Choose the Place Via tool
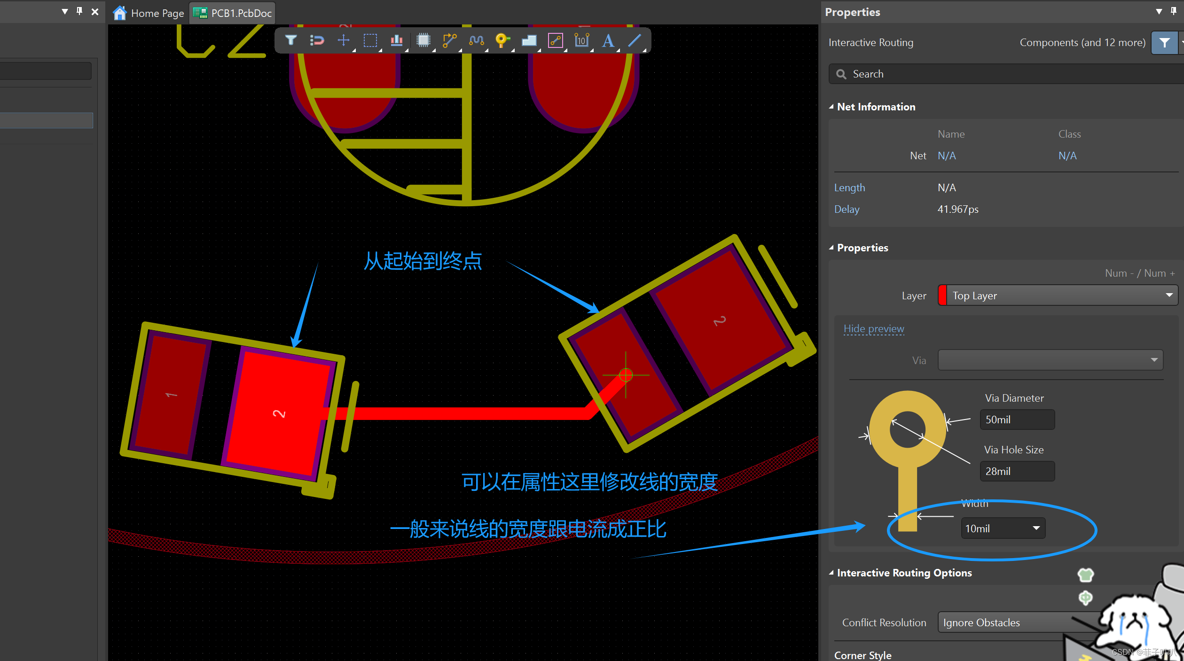Viewport: 1184px width, 661px height. pos(502,40)
